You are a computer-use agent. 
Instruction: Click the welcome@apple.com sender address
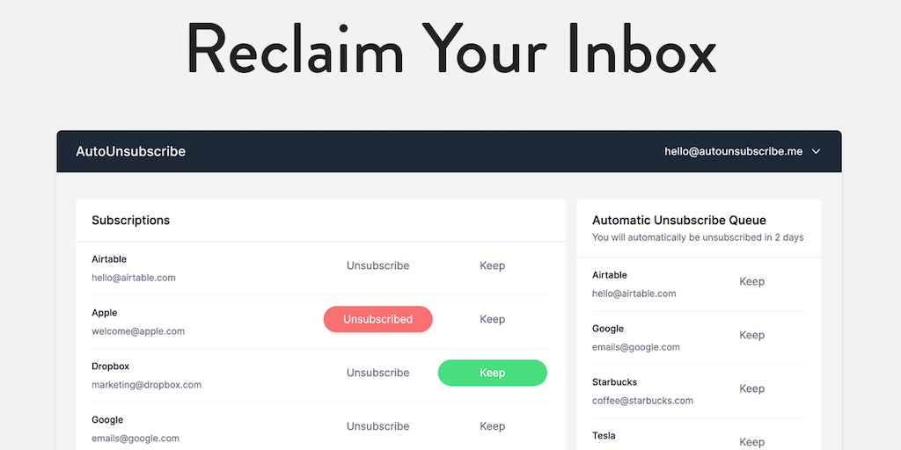138,331
